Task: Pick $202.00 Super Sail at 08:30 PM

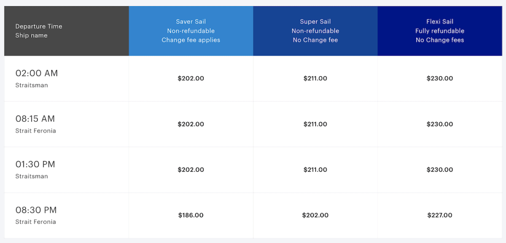Action: point(315,215)
